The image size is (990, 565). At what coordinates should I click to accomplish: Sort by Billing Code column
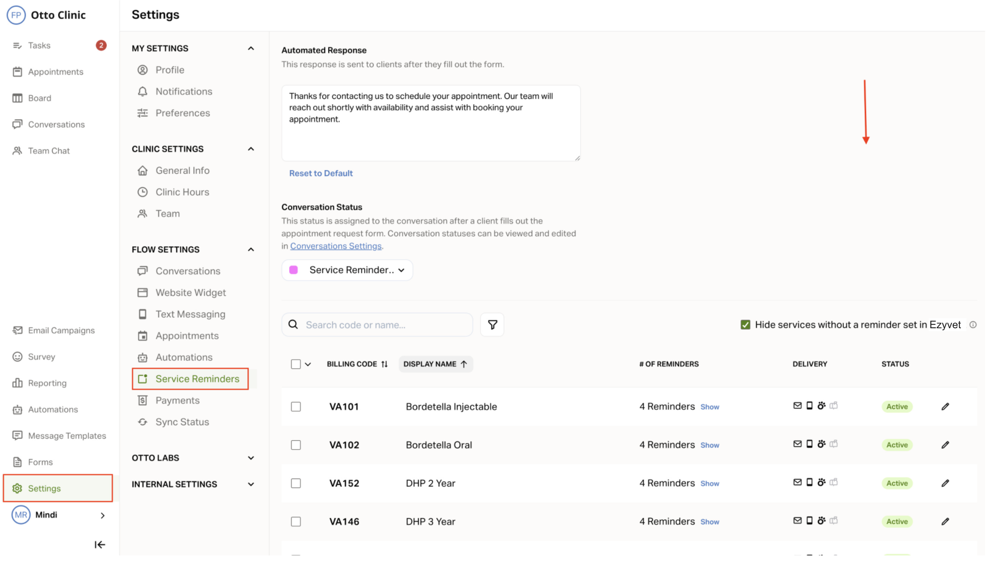click(357, 364)
